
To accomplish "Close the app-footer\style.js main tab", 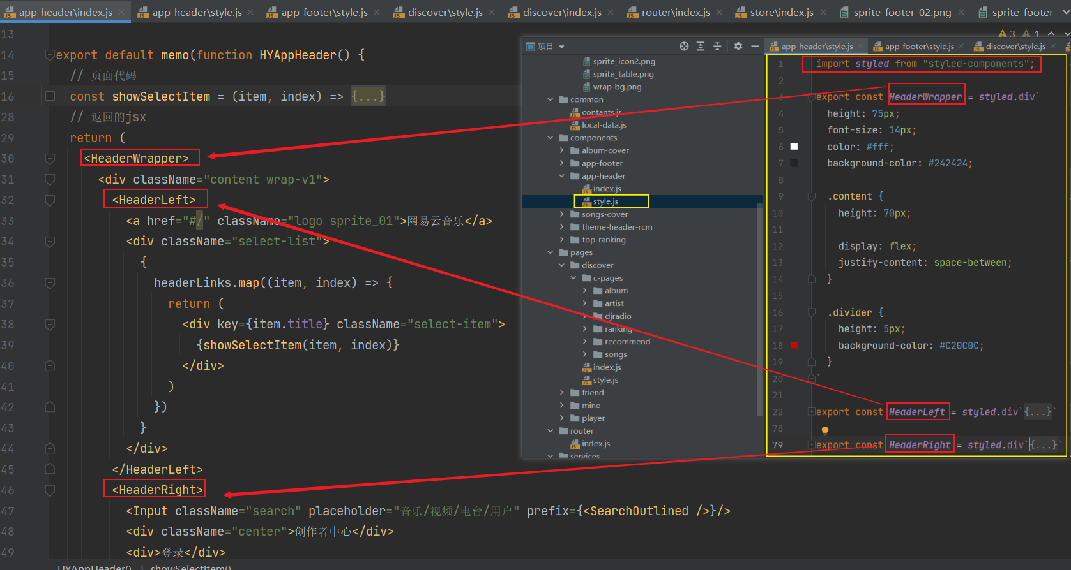I will (377, 12).
